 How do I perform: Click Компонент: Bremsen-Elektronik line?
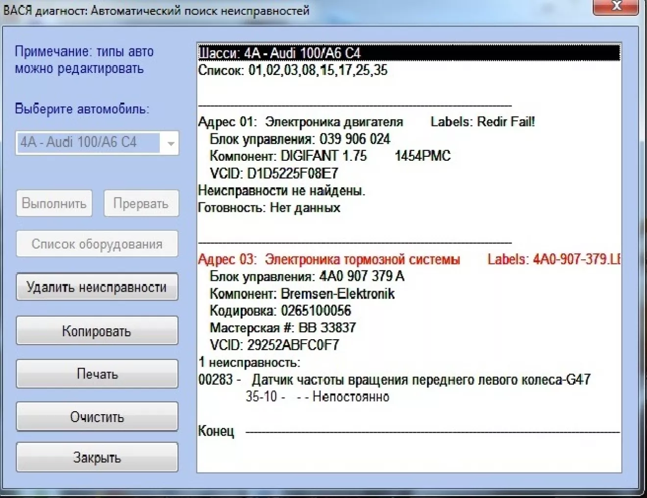tap(302, 294)
